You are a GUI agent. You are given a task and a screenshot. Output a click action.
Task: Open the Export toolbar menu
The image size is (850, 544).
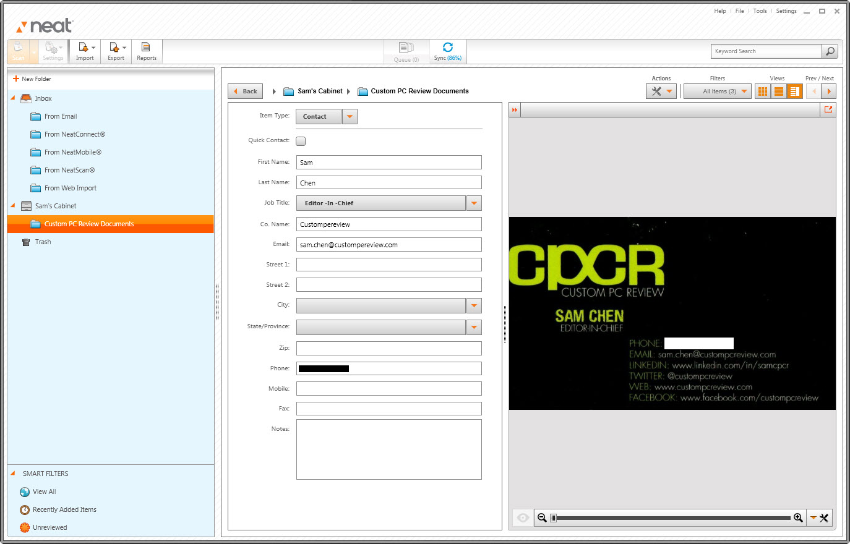click(116, 51)
